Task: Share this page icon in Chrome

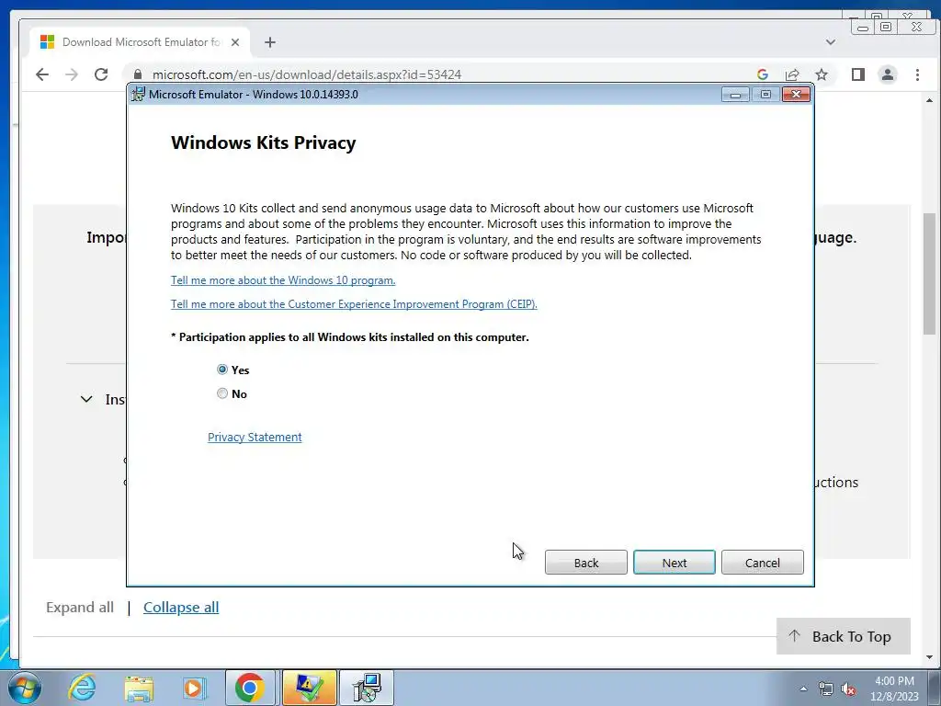Action: pyautogui.click(x=791, y=74)
